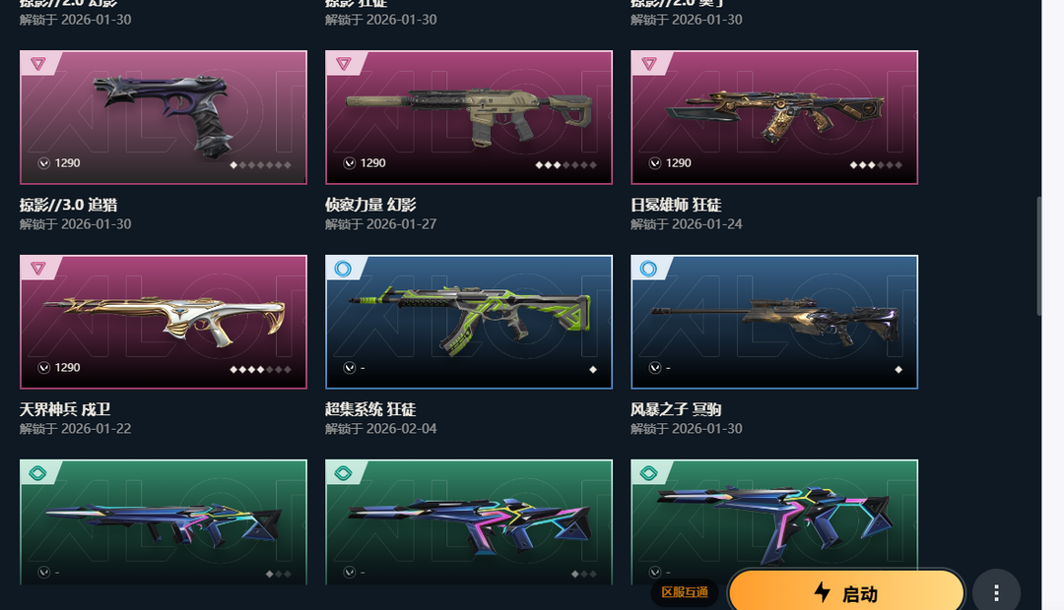Click the pink tier icon on the 侦察力量 幻影 card

click(344, 64)
